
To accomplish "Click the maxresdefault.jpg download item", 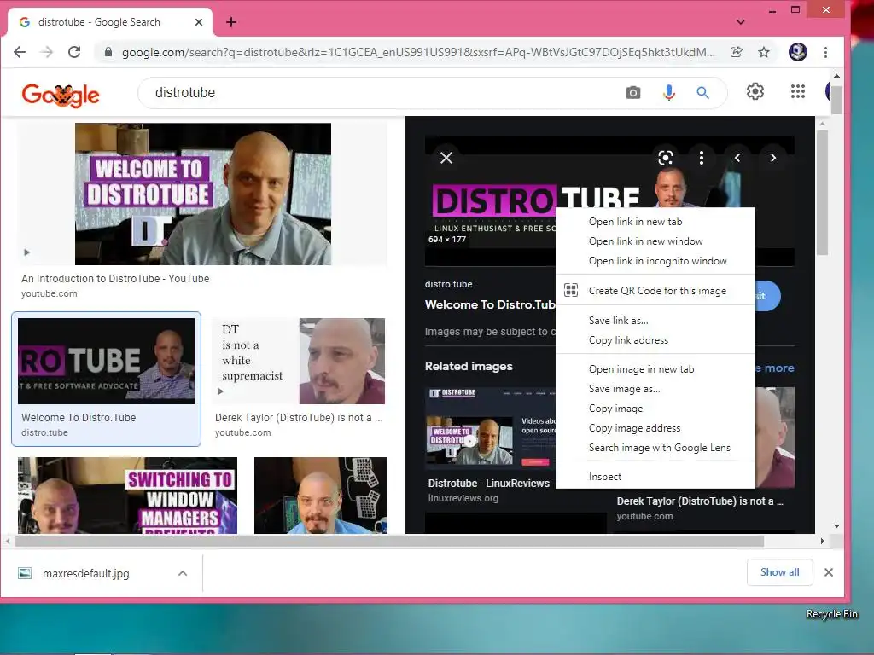I will pyautogui.click(x=85, y=573).
